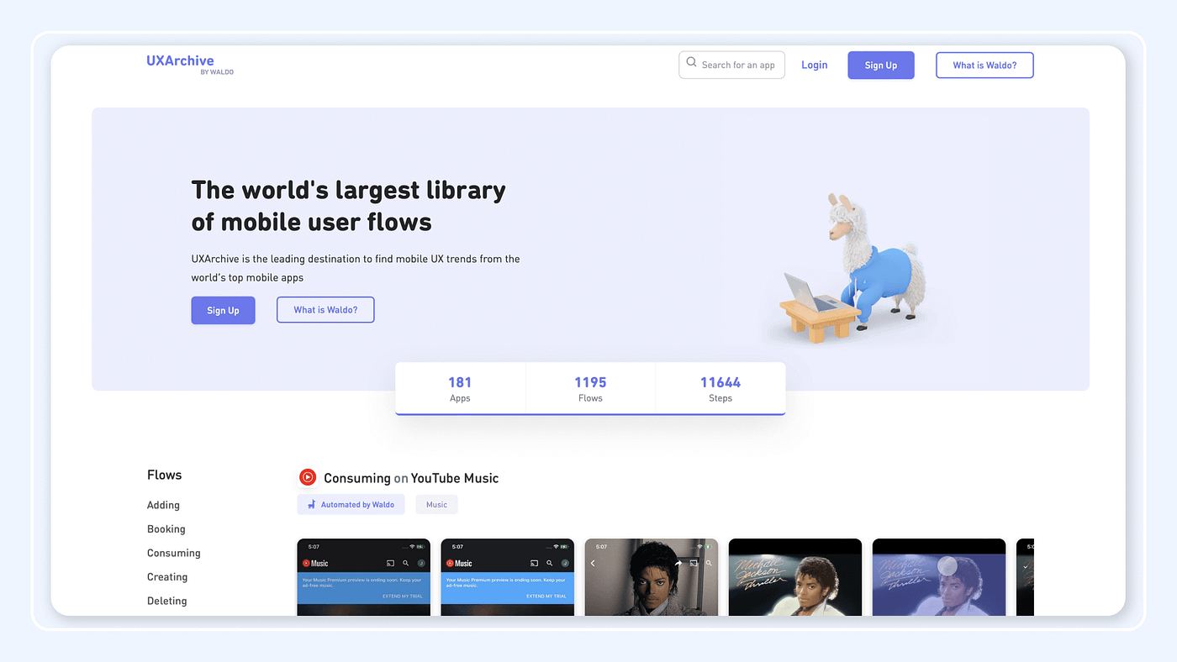The height and width of the screenshot is (662, 1177).
Task: Select Consuming in the Flows sidebar
Action: [173, 553]
